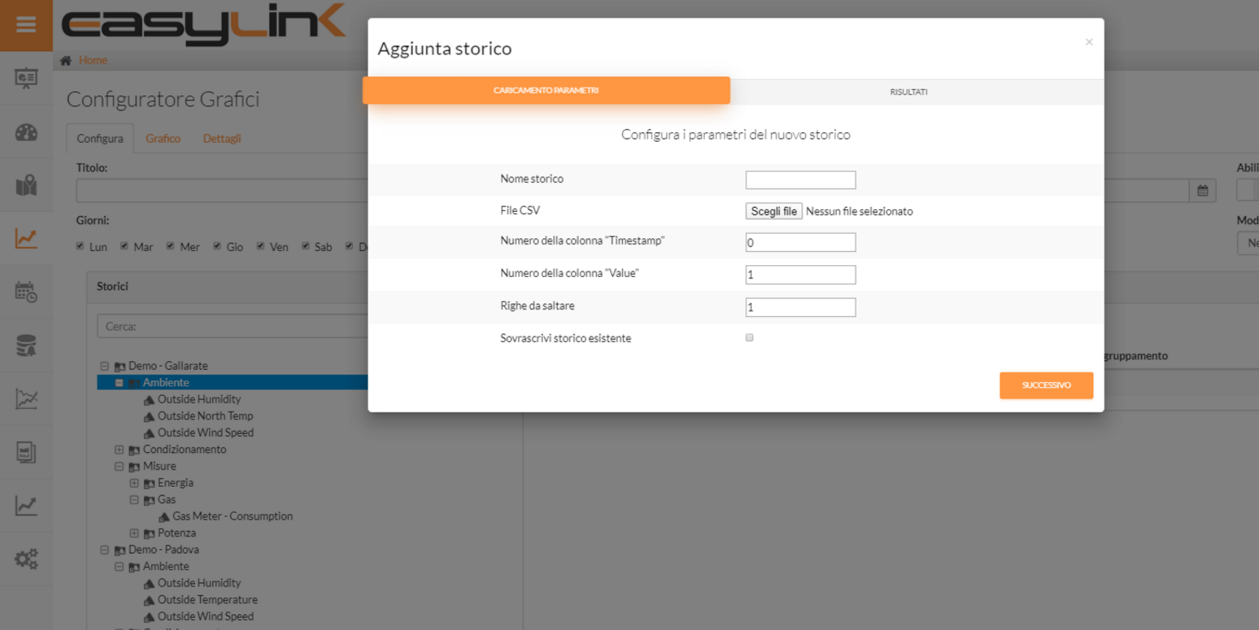
Task: Click the Scegli file button
Action: click(x=773, y=211)
